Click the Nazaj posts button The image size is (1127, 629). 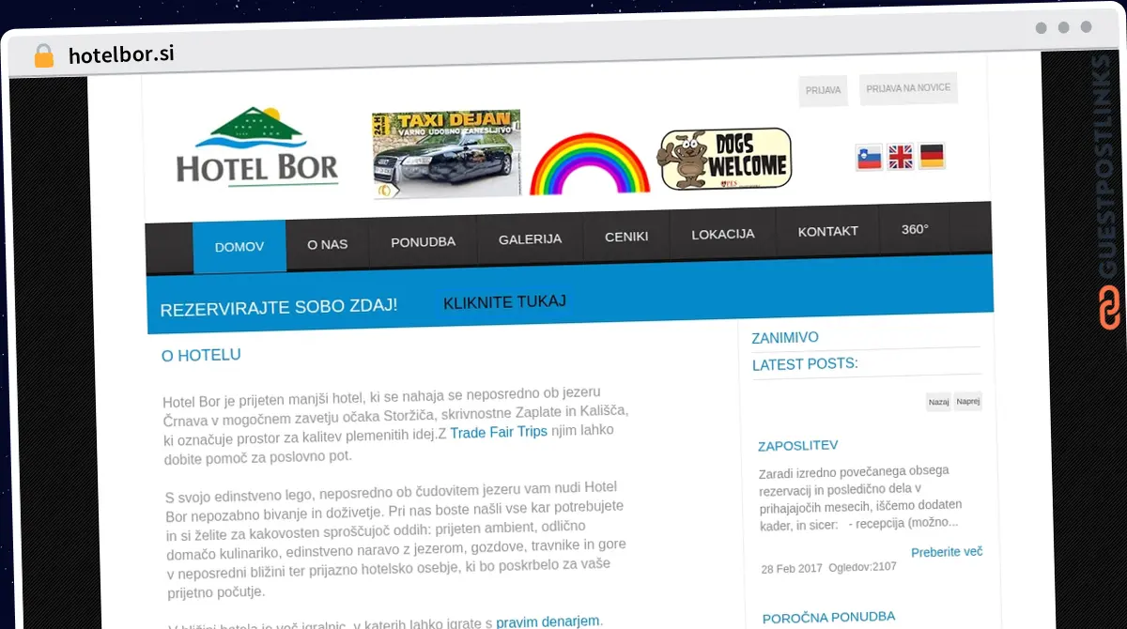[x=938, y=402]
